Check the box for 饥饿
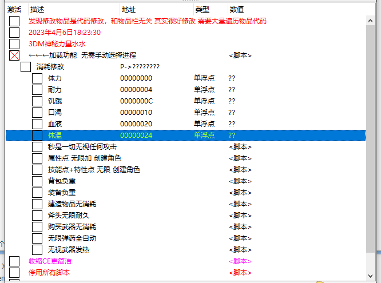 [37, 101]
